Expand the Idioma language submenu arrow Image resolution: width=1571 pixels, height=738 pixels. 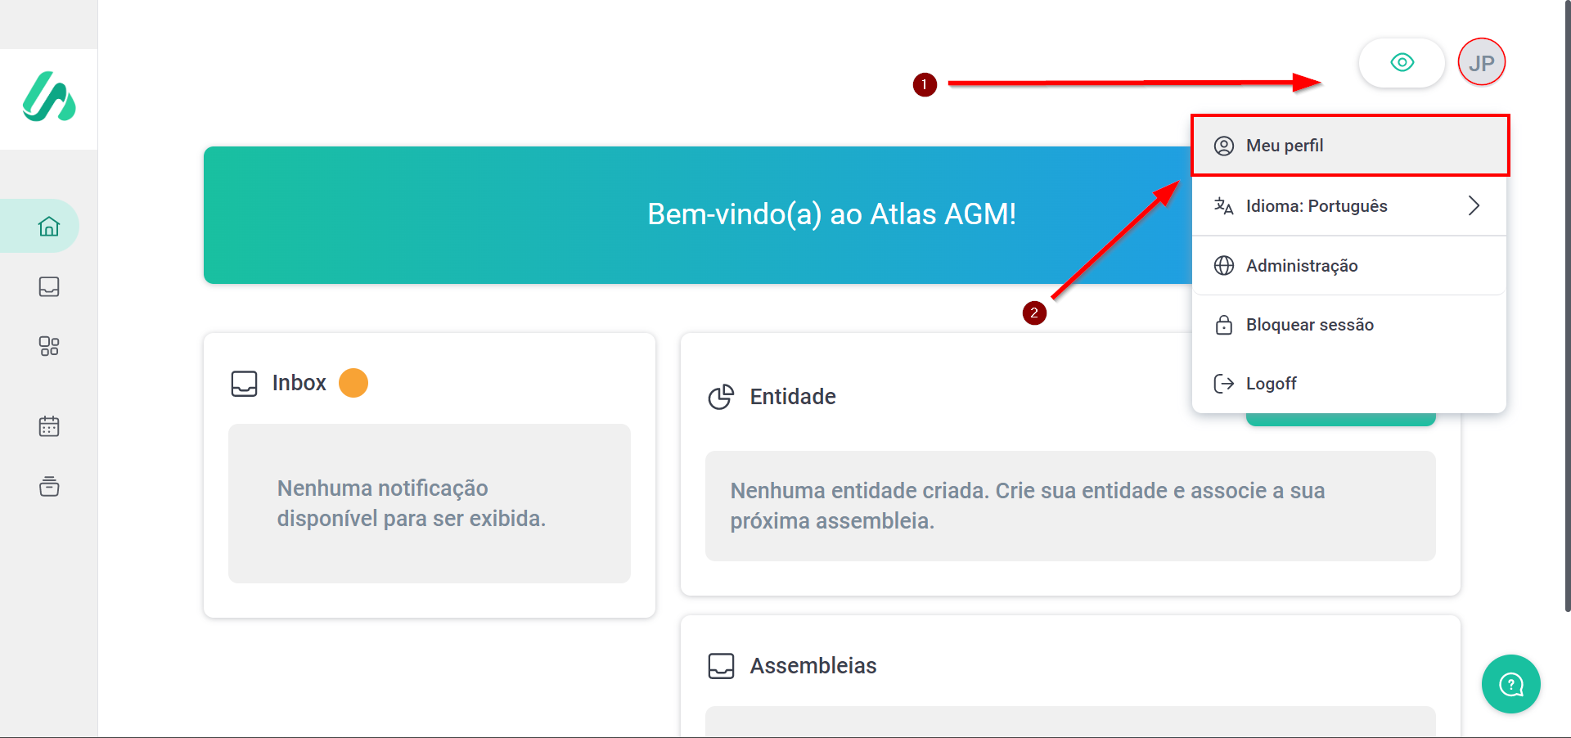pos(1474,205)
